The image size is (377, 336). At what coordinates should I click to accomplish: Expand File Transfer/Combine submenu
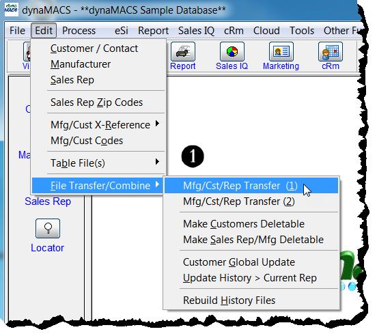(98, 186)
